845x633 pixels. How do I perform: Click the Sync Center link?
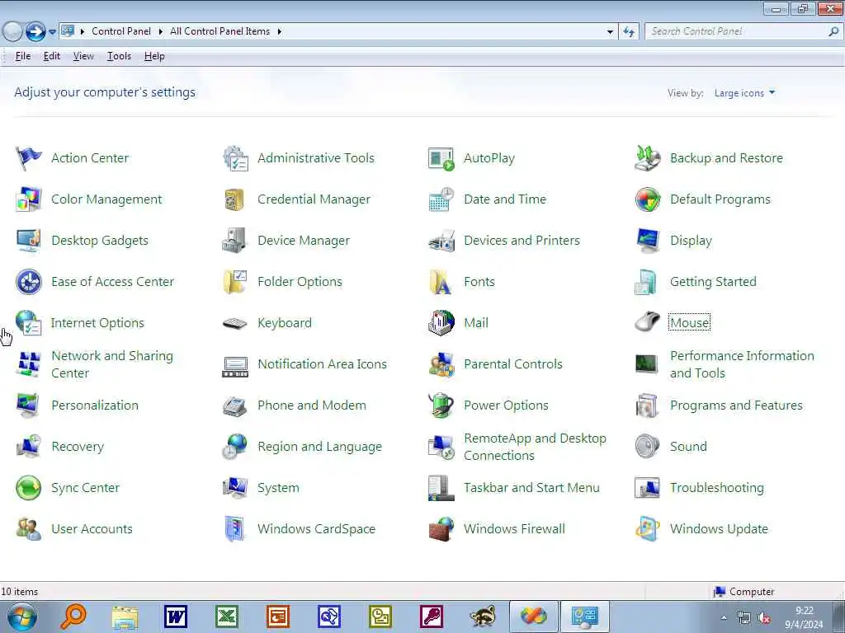pyautogui.click(x=85, y=488)
